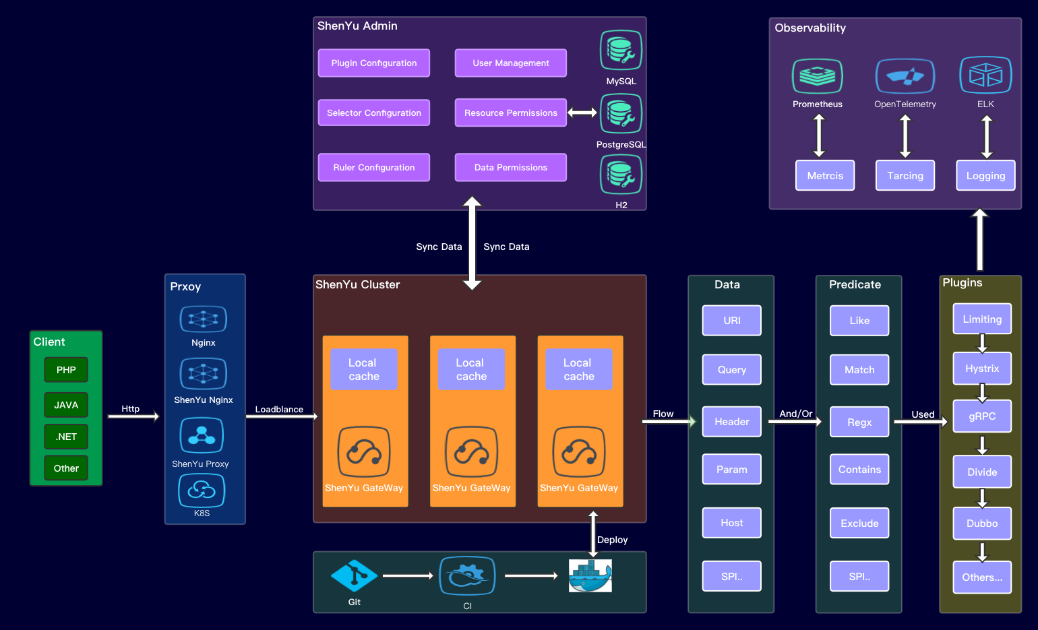Select the OpenTelemetry icon
Image resolution: width=1038 pixels, height=630 pixels.
(905, 76)
